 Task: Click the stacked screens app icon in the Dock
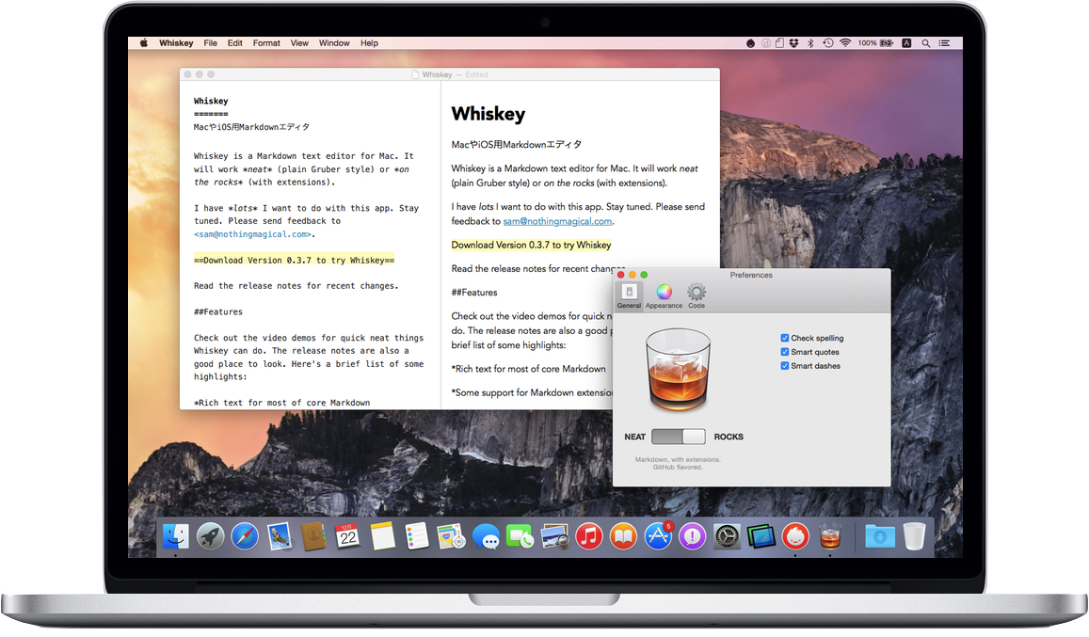pos(761,536)
